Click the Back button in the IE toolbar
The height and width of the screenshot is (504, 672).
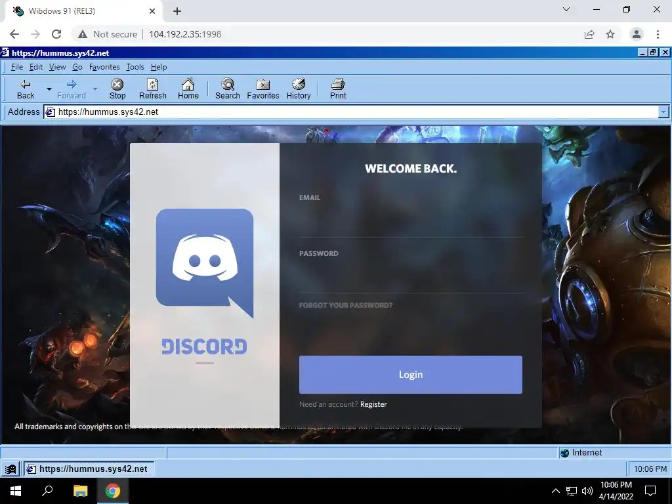click(x=26, y=89)
